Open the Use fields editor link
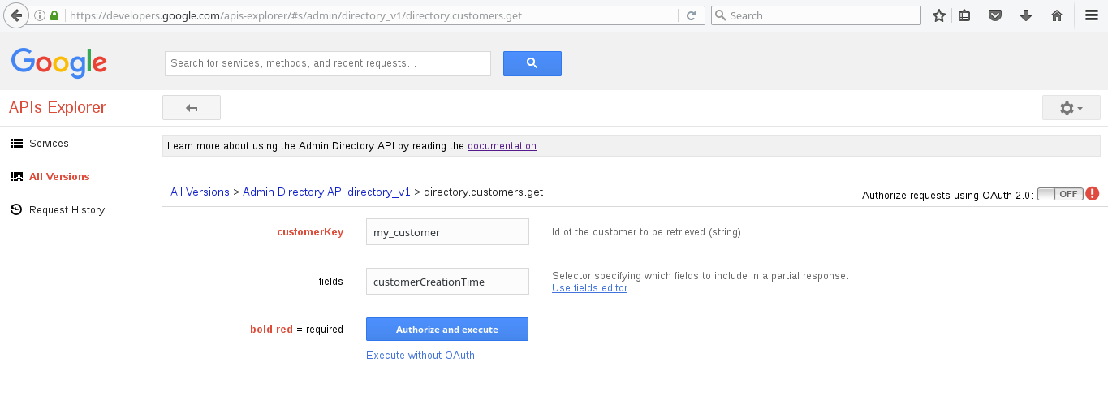 (x=589, y=288)
